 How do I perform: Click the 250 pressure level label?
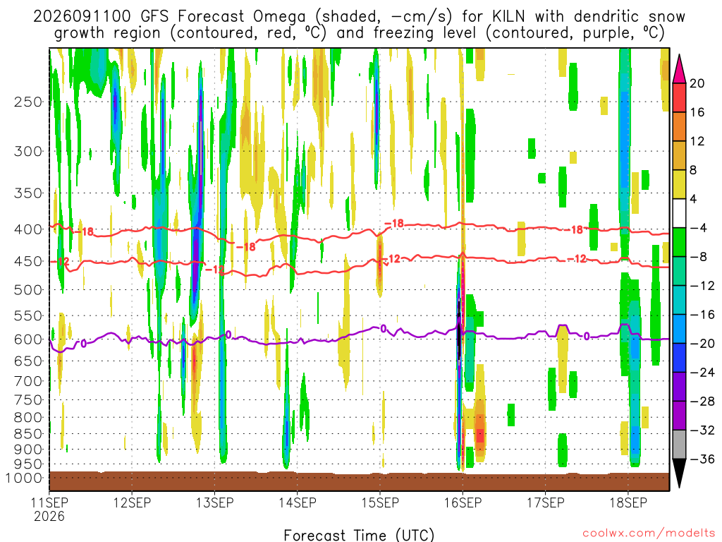point(28,102)
